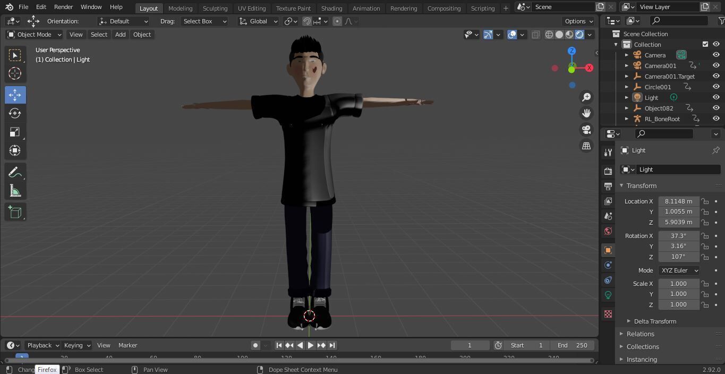The width and height of the screenshot is (725, 374).
Task: Play the animation forward
Action: click(x=311, y=345)
